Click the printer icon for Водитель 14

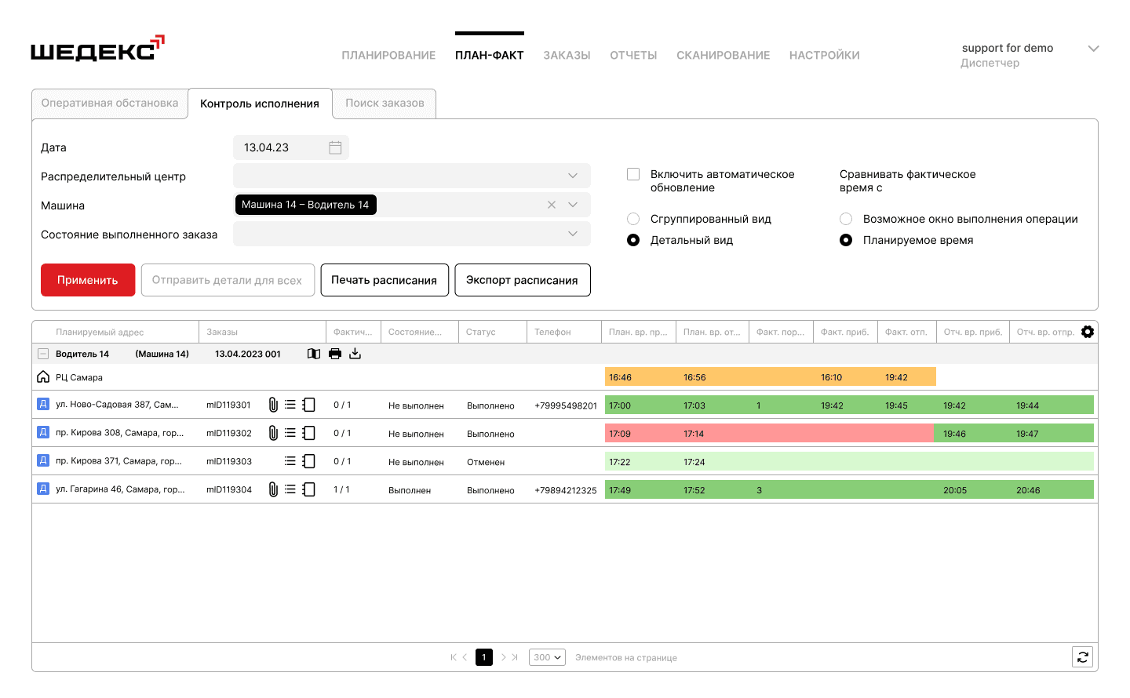(x=335, y=354)
